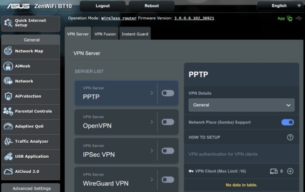Click Quick Internet Setup button
The height and width of the screenshot is (192, 305).
(x=31, y=23)
